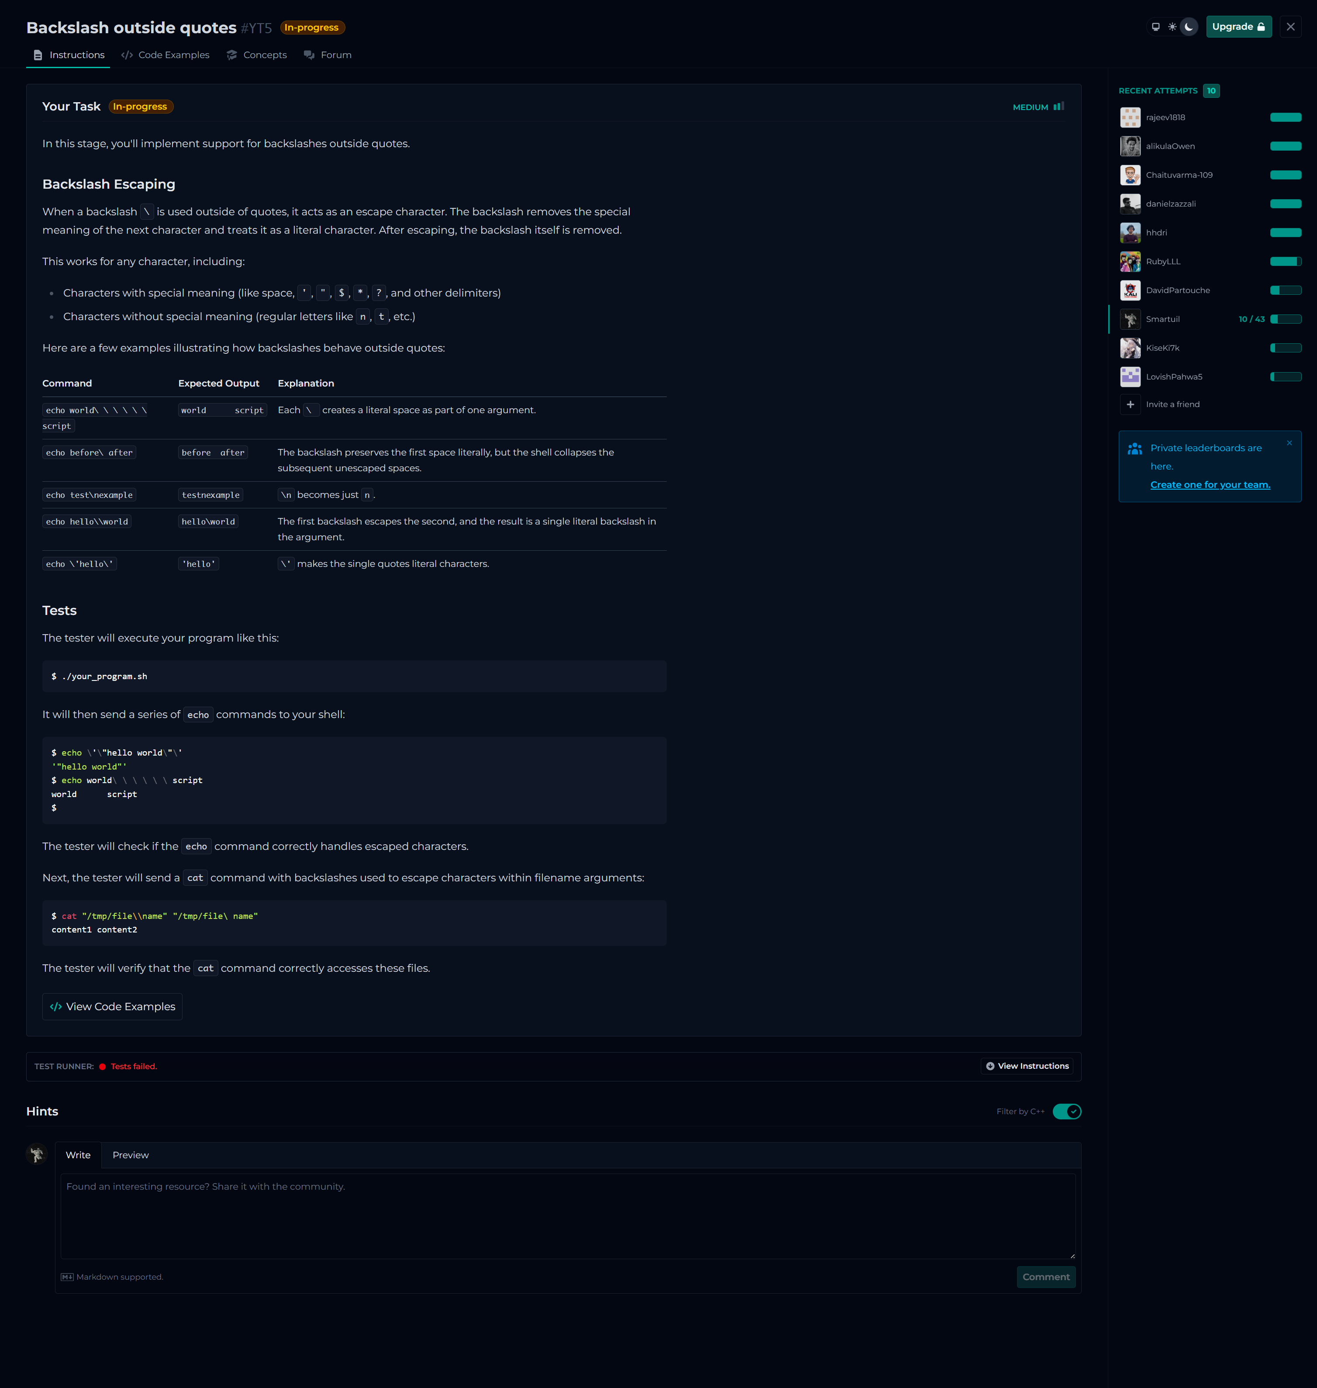
Task: Switch hint editor to Preview tab
Action: (x=131, y=1155)
